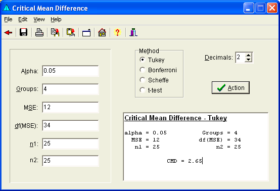Click the window frame toolbar icon
This screenshot has height=191, width=280.
point(86,33)
